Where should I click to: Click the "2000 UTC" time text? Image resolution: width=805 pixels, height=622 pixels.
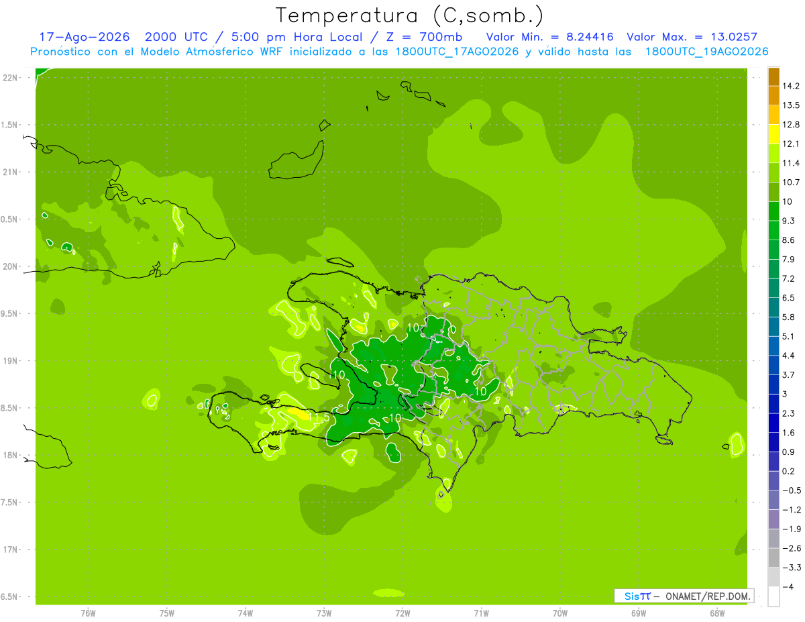[x=176, y=37]
